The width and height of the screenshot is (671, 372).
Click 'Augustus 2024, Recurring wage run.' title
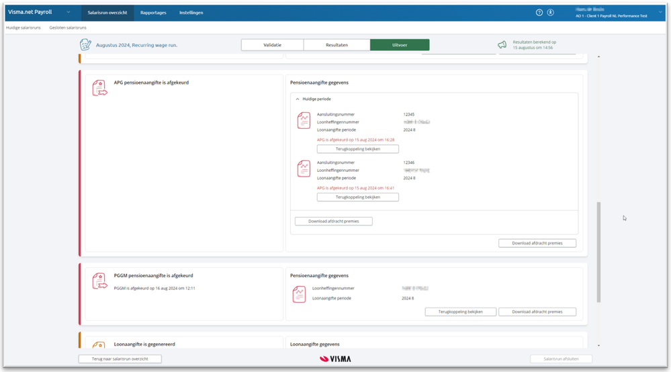pos(136,45)
